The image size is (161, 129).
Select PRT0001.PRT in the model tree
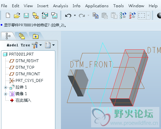pos(18,54)
